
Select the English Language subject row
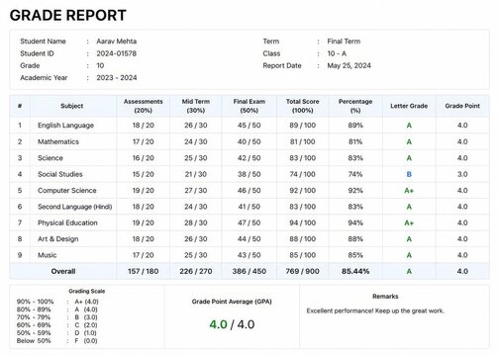(249, 126)
